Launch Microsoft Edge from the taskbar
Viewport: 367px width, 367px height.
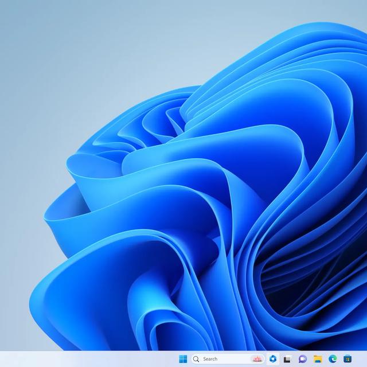pos(333,358)
